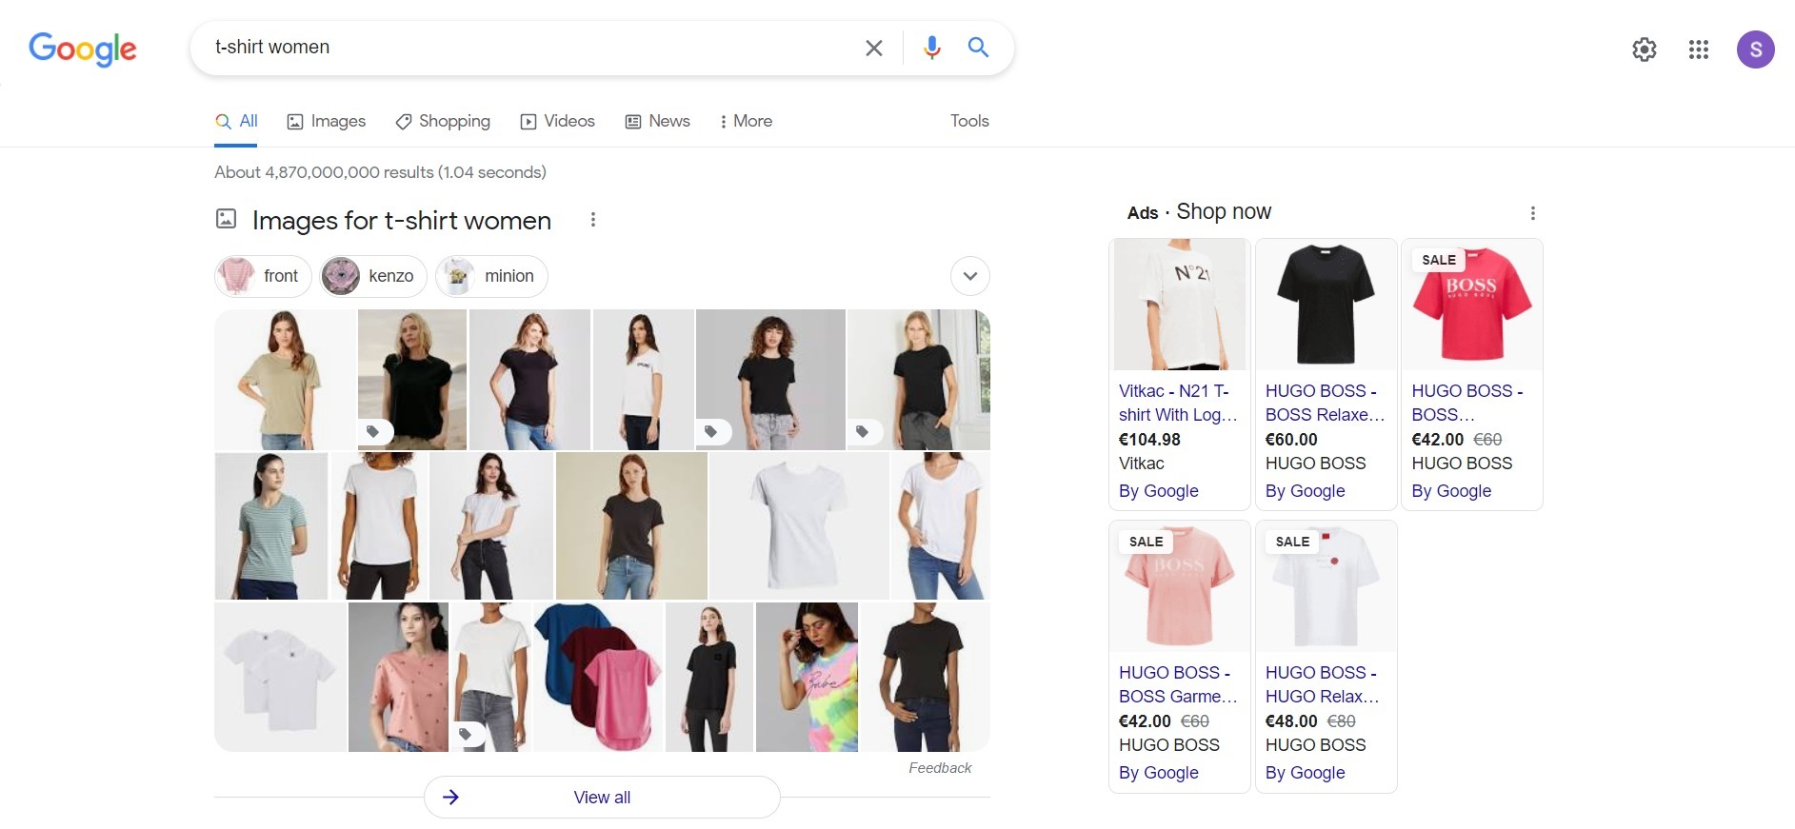Open the tie-dye t-shirt image

click(x=807, y=677)
